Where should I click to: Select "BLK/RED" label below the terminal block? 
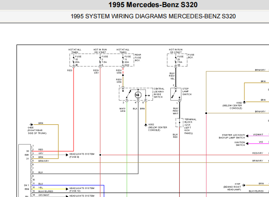(175, 136)
